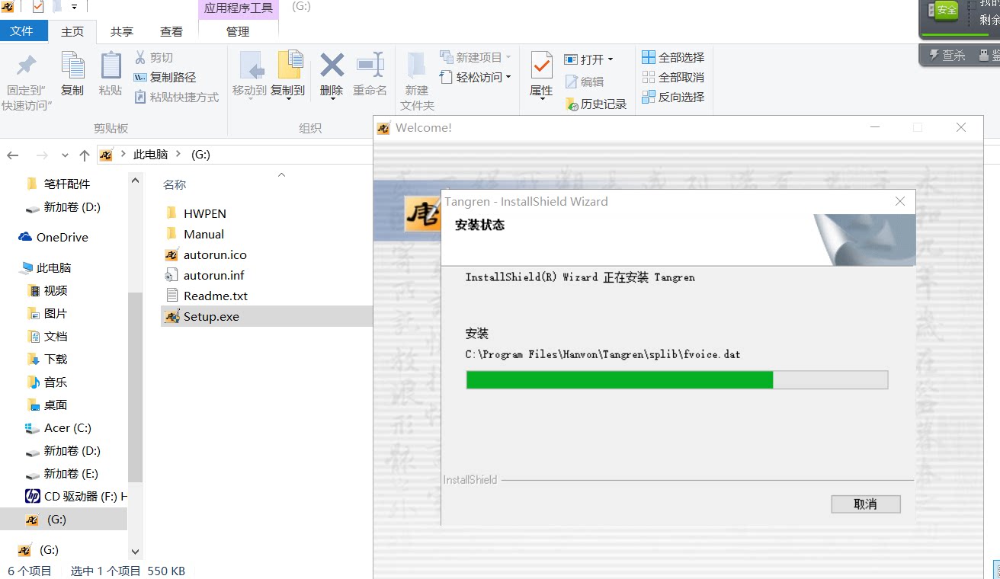The image size is (1000, 579).
Task: Select OneDrive in navigation pane
Action: tap(53, 237)
